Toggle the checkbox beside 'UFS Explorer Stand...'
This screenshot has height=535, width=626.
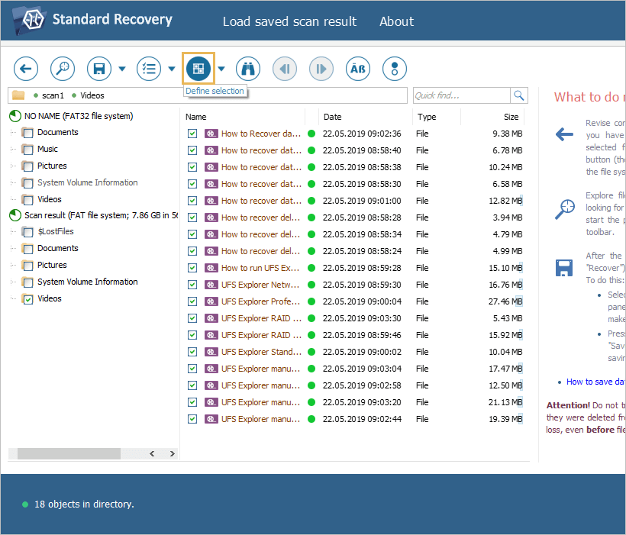pyautogui.click(x=192, y=352)
